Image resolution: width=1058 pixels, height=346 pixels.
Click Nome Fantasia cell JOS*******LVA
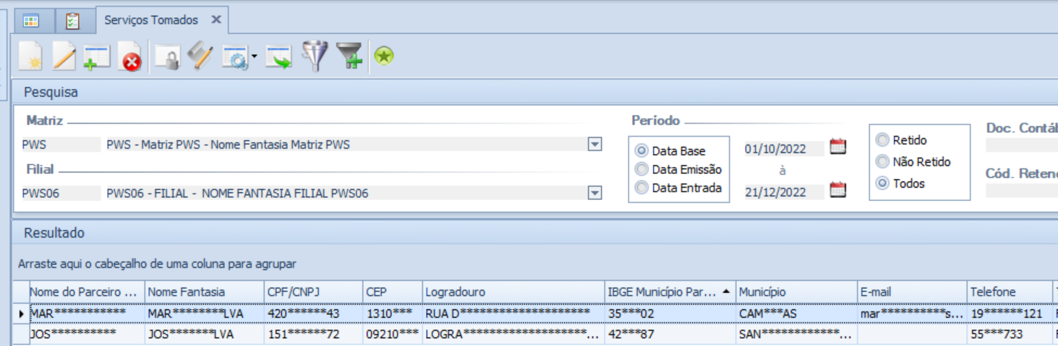205,334
